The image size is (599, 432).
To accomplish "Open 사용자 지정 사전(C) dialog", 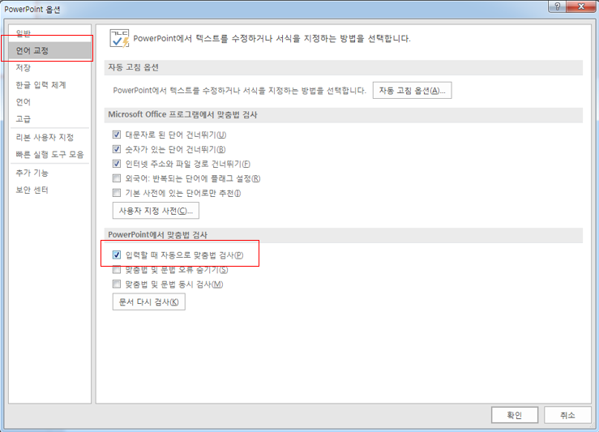I will tap(156, 211).
